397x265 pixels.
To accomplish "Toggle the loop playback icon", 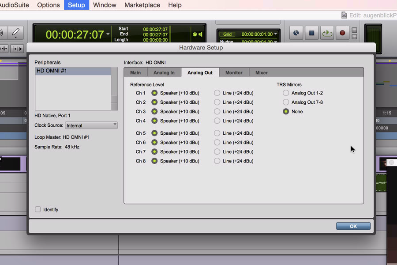I will click(327, 33).
